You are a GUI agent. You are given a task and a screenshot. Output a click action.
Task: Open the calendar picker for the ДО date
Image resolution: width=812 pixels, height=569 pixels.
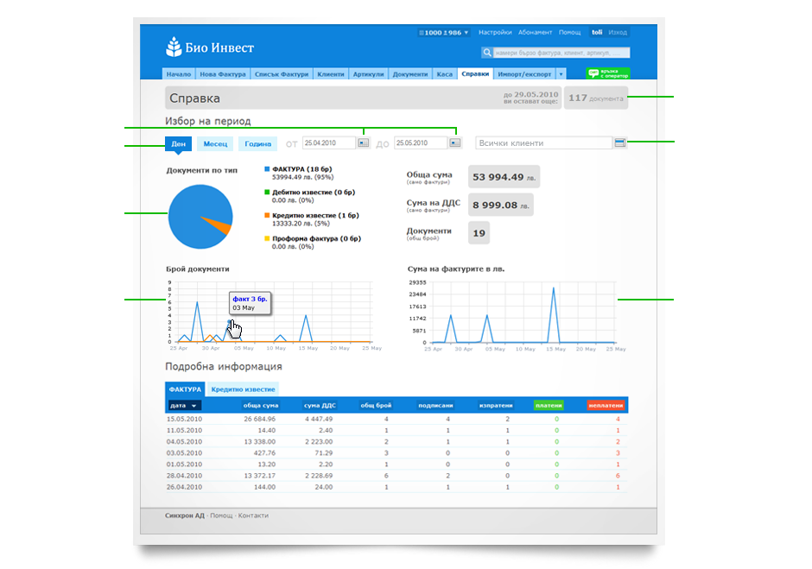455,143
